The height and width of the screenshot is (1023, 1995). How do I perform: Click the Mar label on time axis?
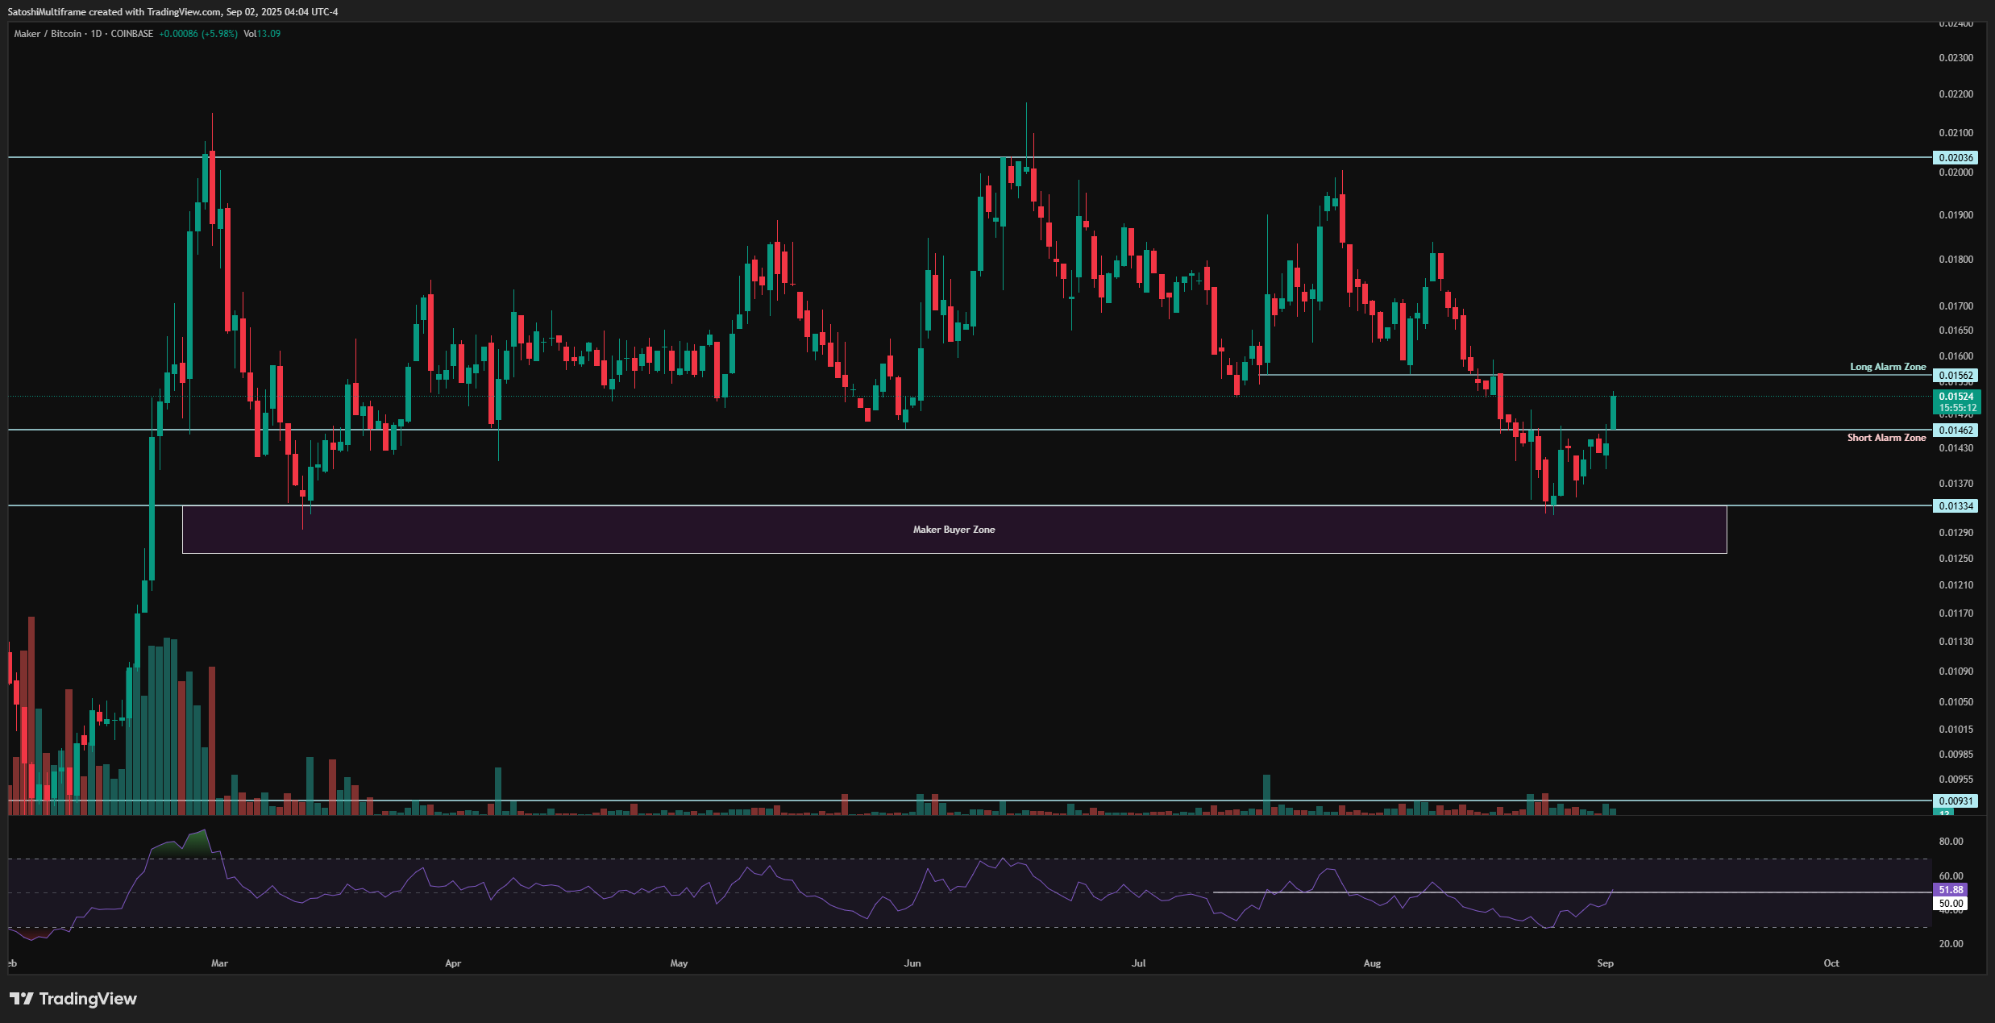219,963
